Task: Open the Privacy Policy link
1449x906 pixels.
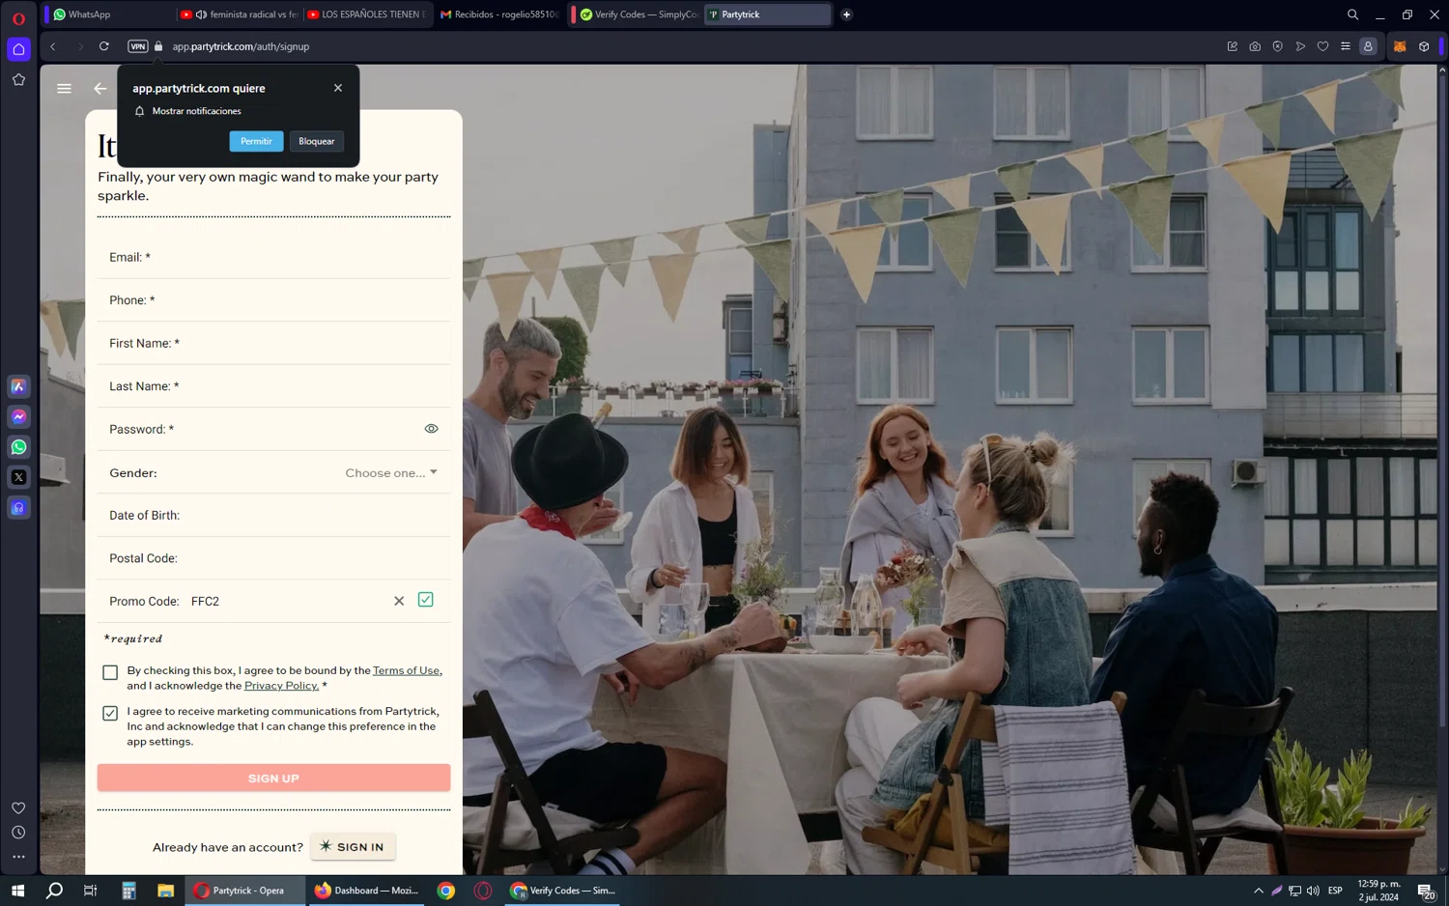Action: (x=281, y=686)
